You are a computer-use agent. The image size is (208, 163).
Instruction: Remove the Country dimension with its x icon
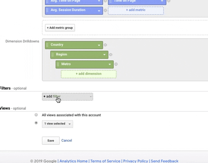pos(105,45)
